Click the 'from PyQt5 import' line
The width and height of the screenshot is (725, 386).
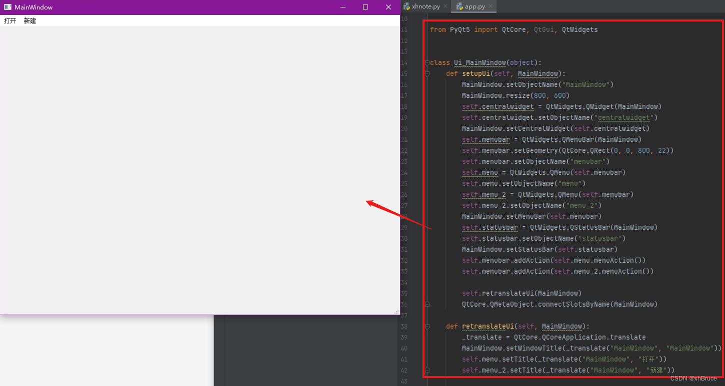[x=514, y=29]
